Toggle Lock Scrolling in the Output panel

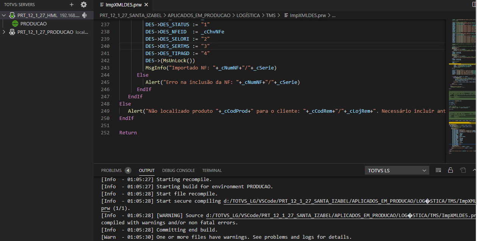pos(450,170)
